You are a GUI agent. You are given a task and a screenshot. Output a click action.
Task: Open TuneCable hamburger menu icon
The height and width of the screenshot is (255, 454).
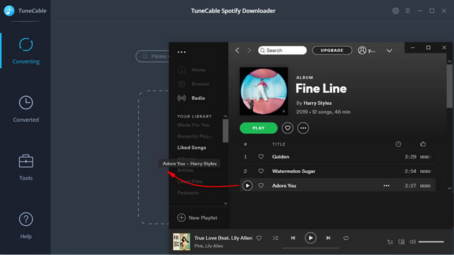[408, 11]
